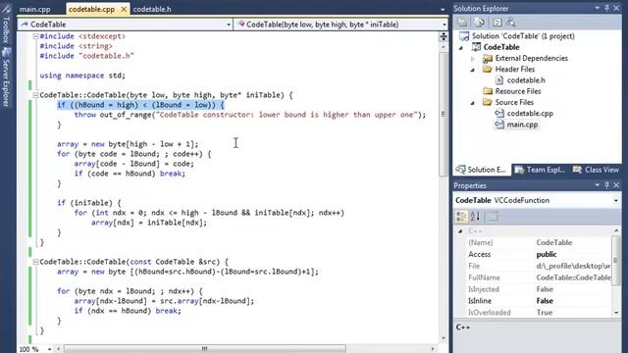This screenshot has height=353, width=628.
Task: Close the Solution Explorer panel
Action: point(616,8)
